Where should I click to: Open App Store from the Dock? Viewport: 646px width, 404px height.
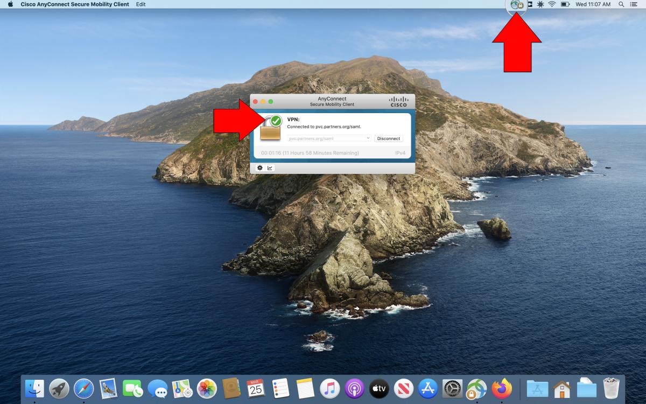[x=429, y=388]
